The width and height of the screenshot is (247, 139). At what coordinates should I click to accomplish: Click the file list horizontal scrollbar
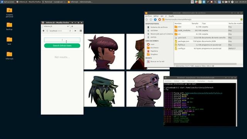pyautogui.click(x=205, y=64)
